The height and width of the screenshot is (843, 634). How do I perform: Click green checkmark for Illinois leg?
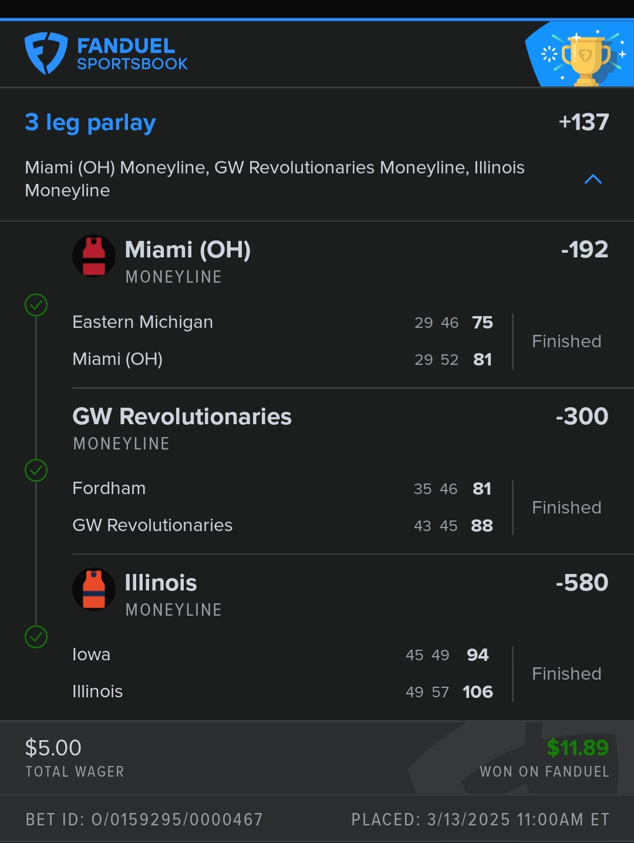pyautogui.click(x=36, y=637)
